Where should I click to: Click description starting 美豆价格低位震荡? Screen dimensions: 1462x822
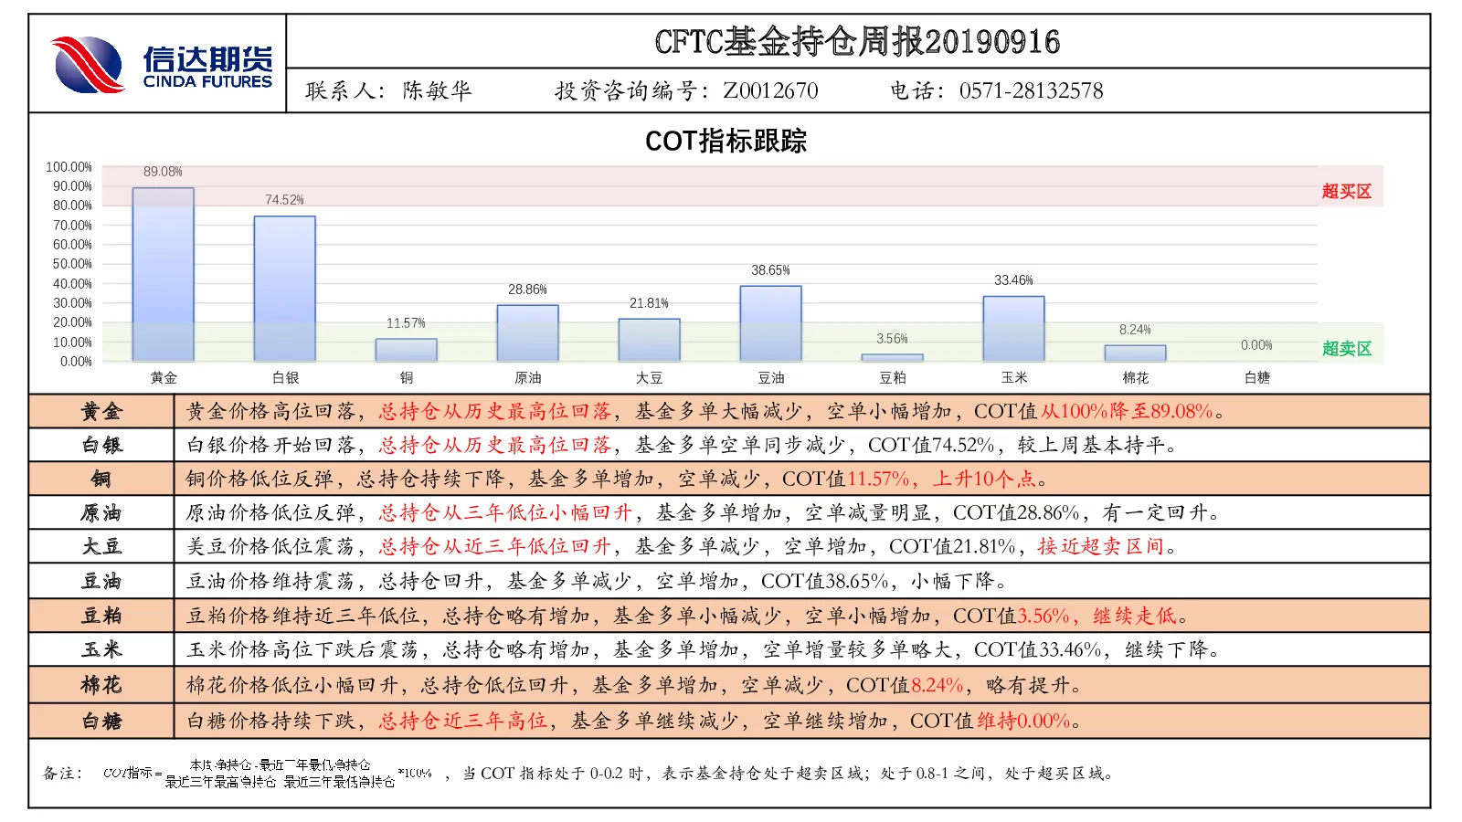point(683,546)
